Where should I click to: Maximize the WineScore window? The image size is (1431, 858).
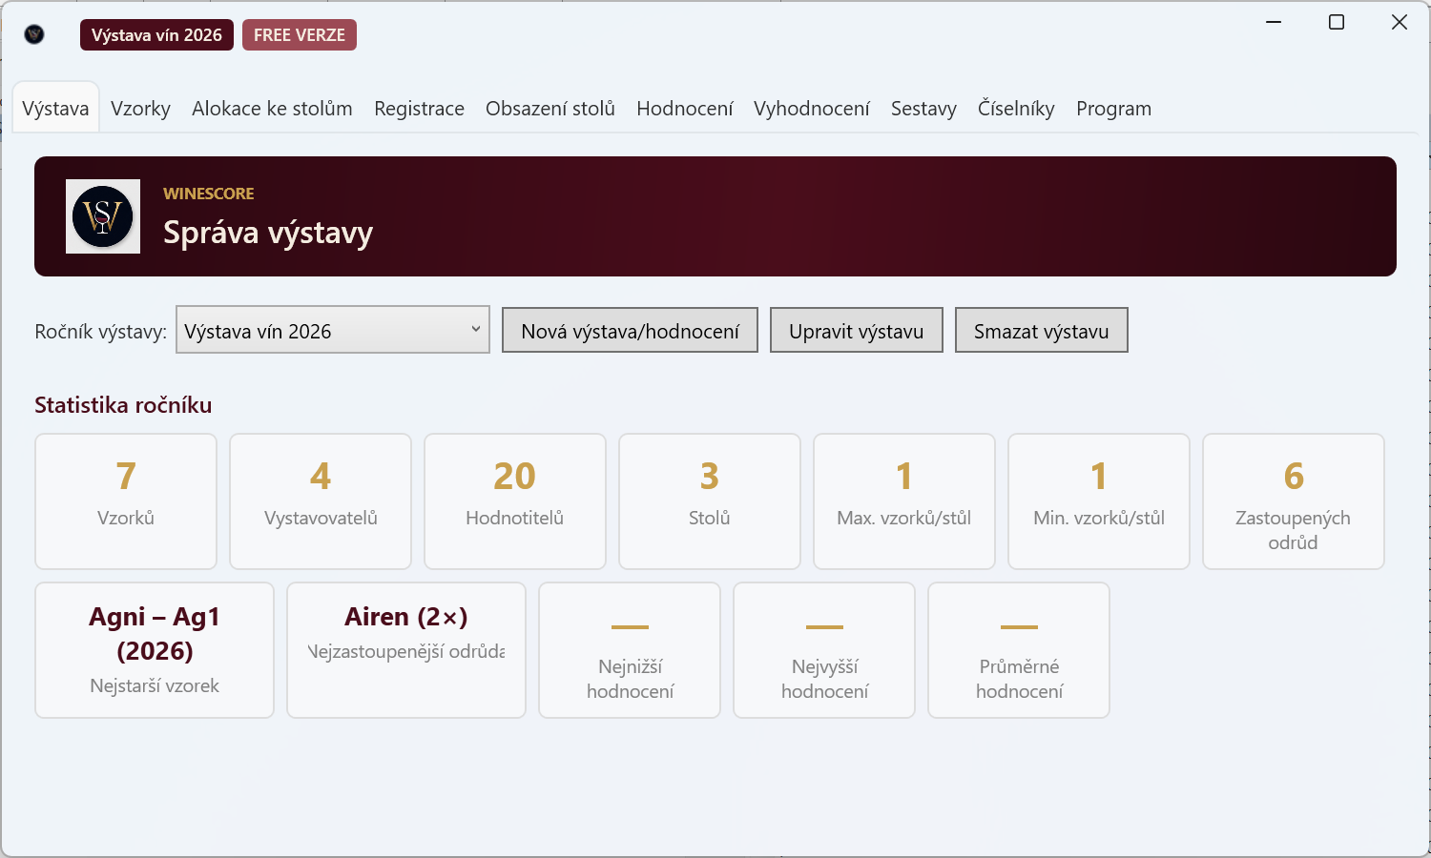[x=1337, y=22]
